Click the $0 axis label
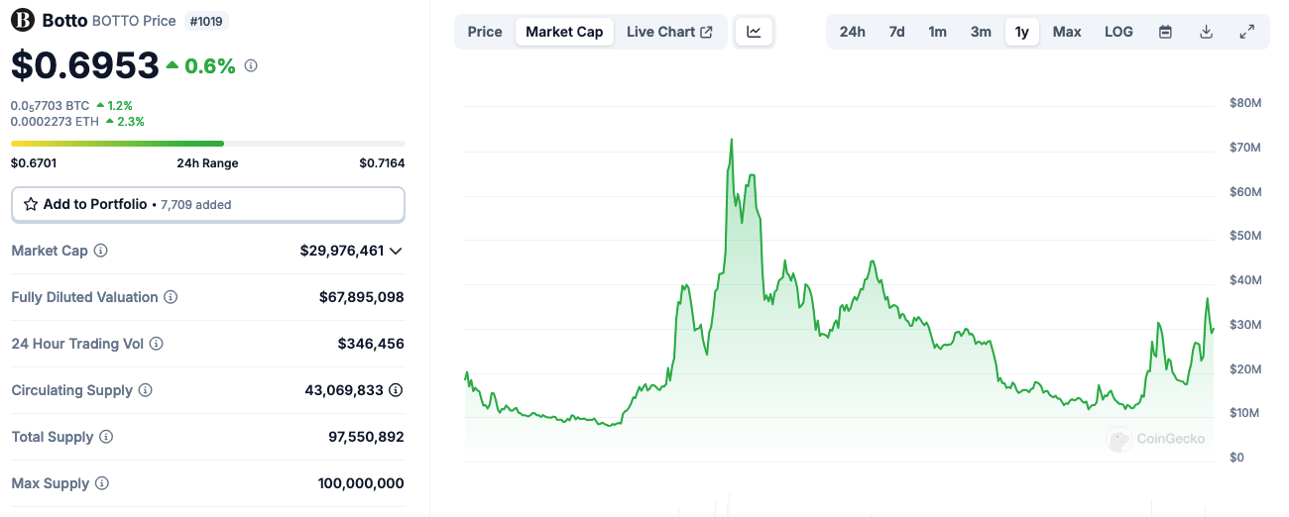1289x517 pixels. pyautogui.click(x=1235, y=458)
